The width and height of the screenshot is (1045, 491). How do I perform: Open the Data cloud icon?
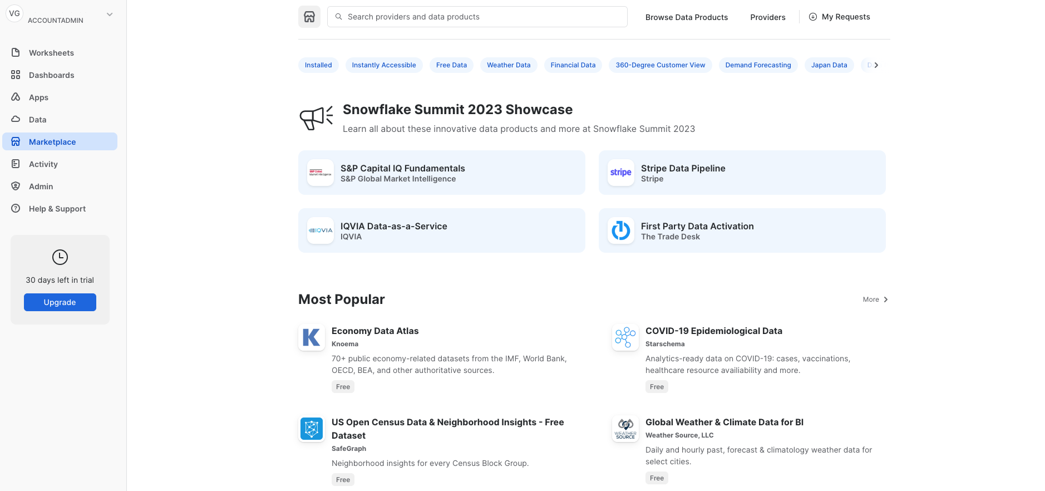pos(16,119)
